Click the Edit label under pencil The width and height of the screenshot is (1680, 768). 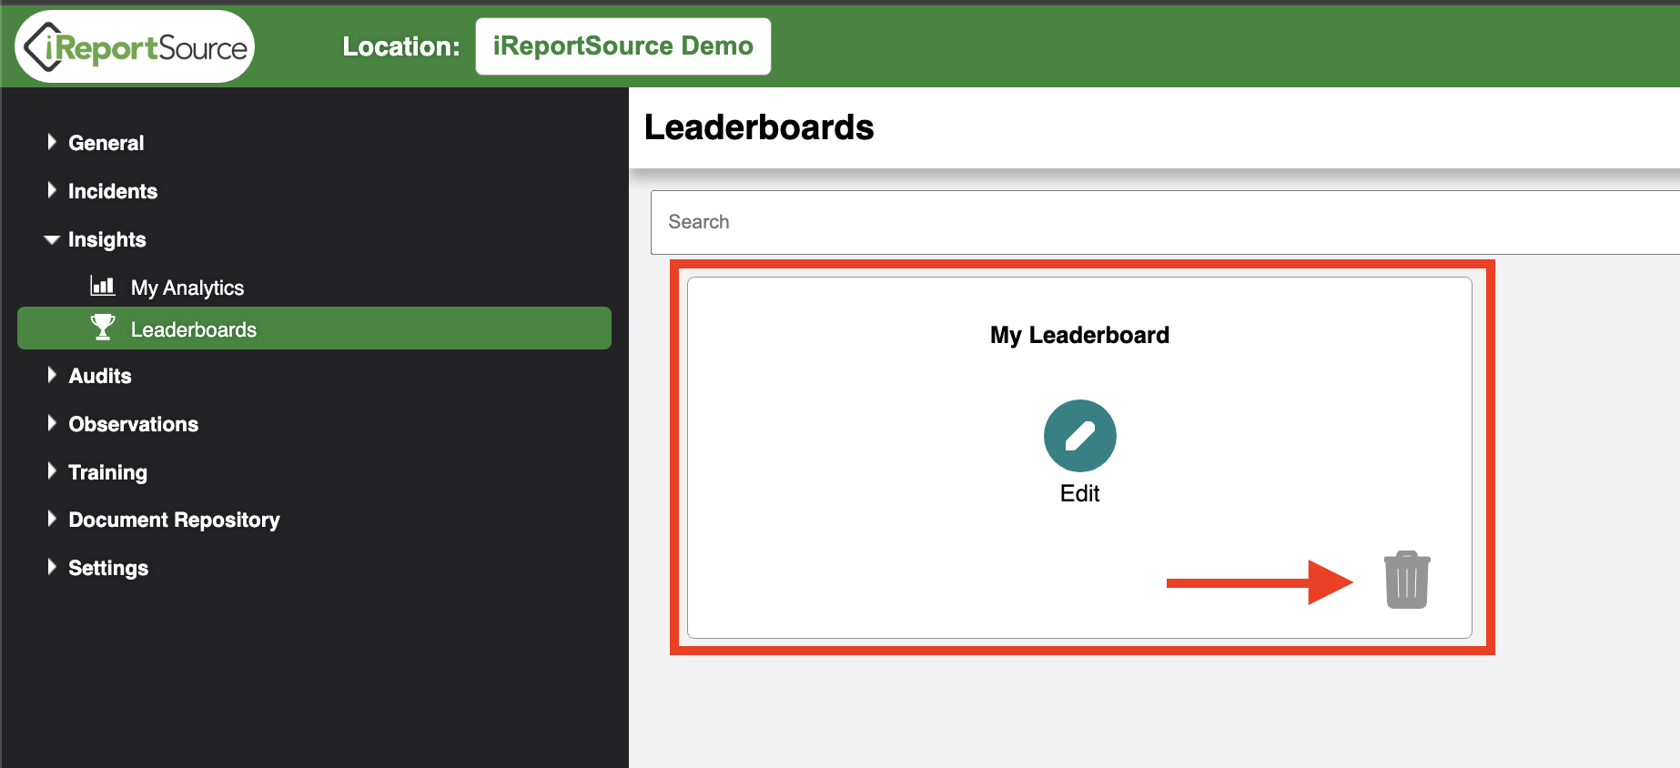[x=1079, y=493]
